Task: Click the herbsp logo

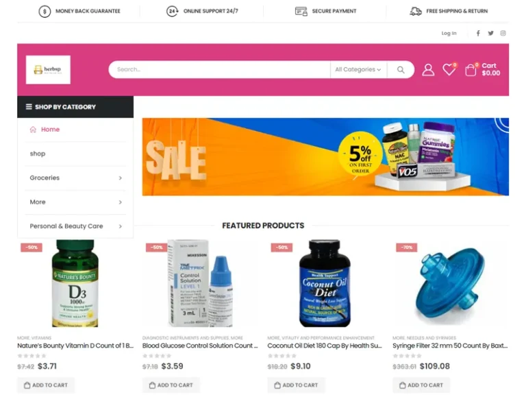Action: (48, 69)
